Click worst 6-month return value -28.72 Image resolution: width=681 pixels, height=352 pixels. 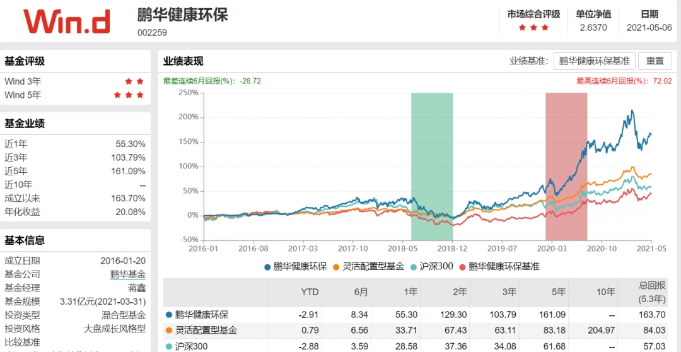pyautogui.click(x=250, y=81)
